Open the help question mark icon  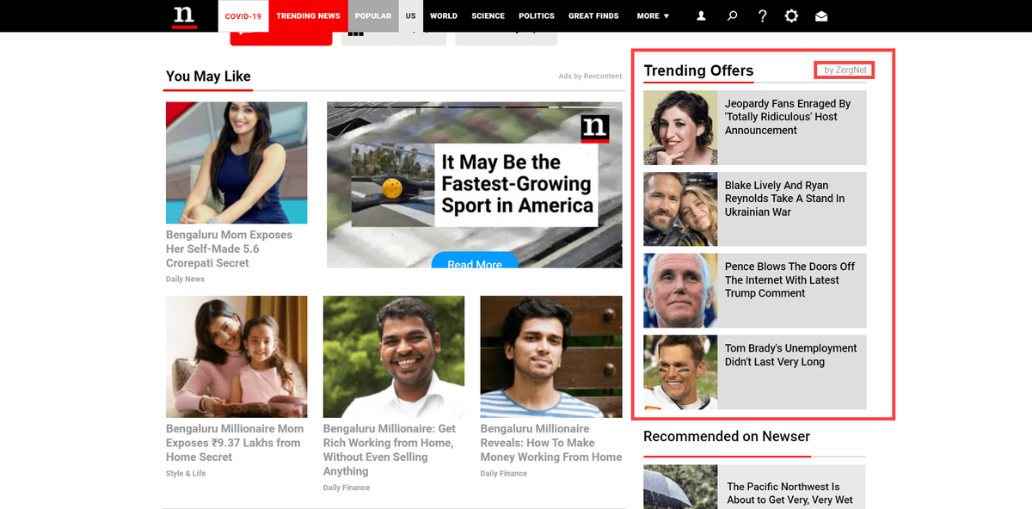click(762, 15)
